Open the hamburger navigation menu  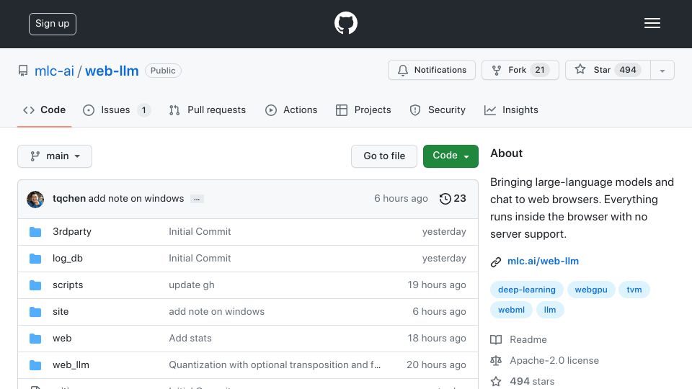pos(652,23)
